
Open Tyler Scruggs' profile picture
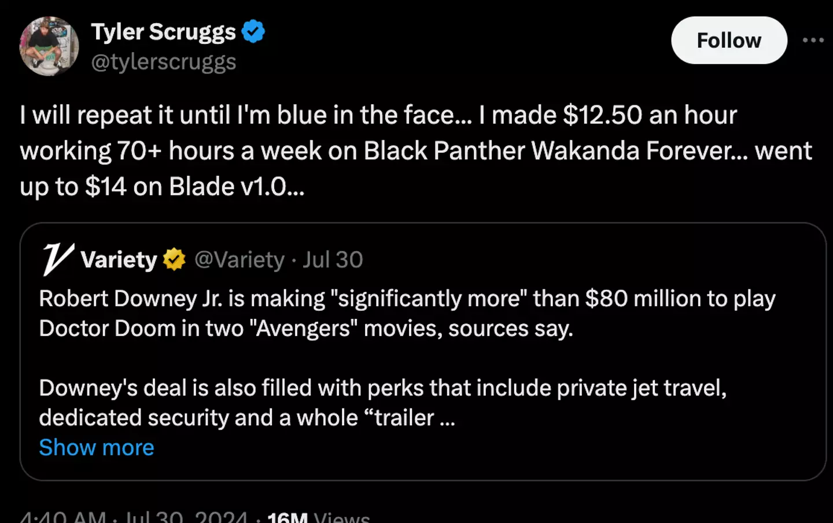tap(49, 46)
